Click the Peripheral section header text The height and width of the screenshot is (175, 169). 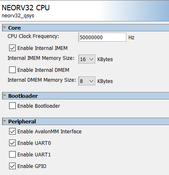pyautogui.click(x=22, y=121)
